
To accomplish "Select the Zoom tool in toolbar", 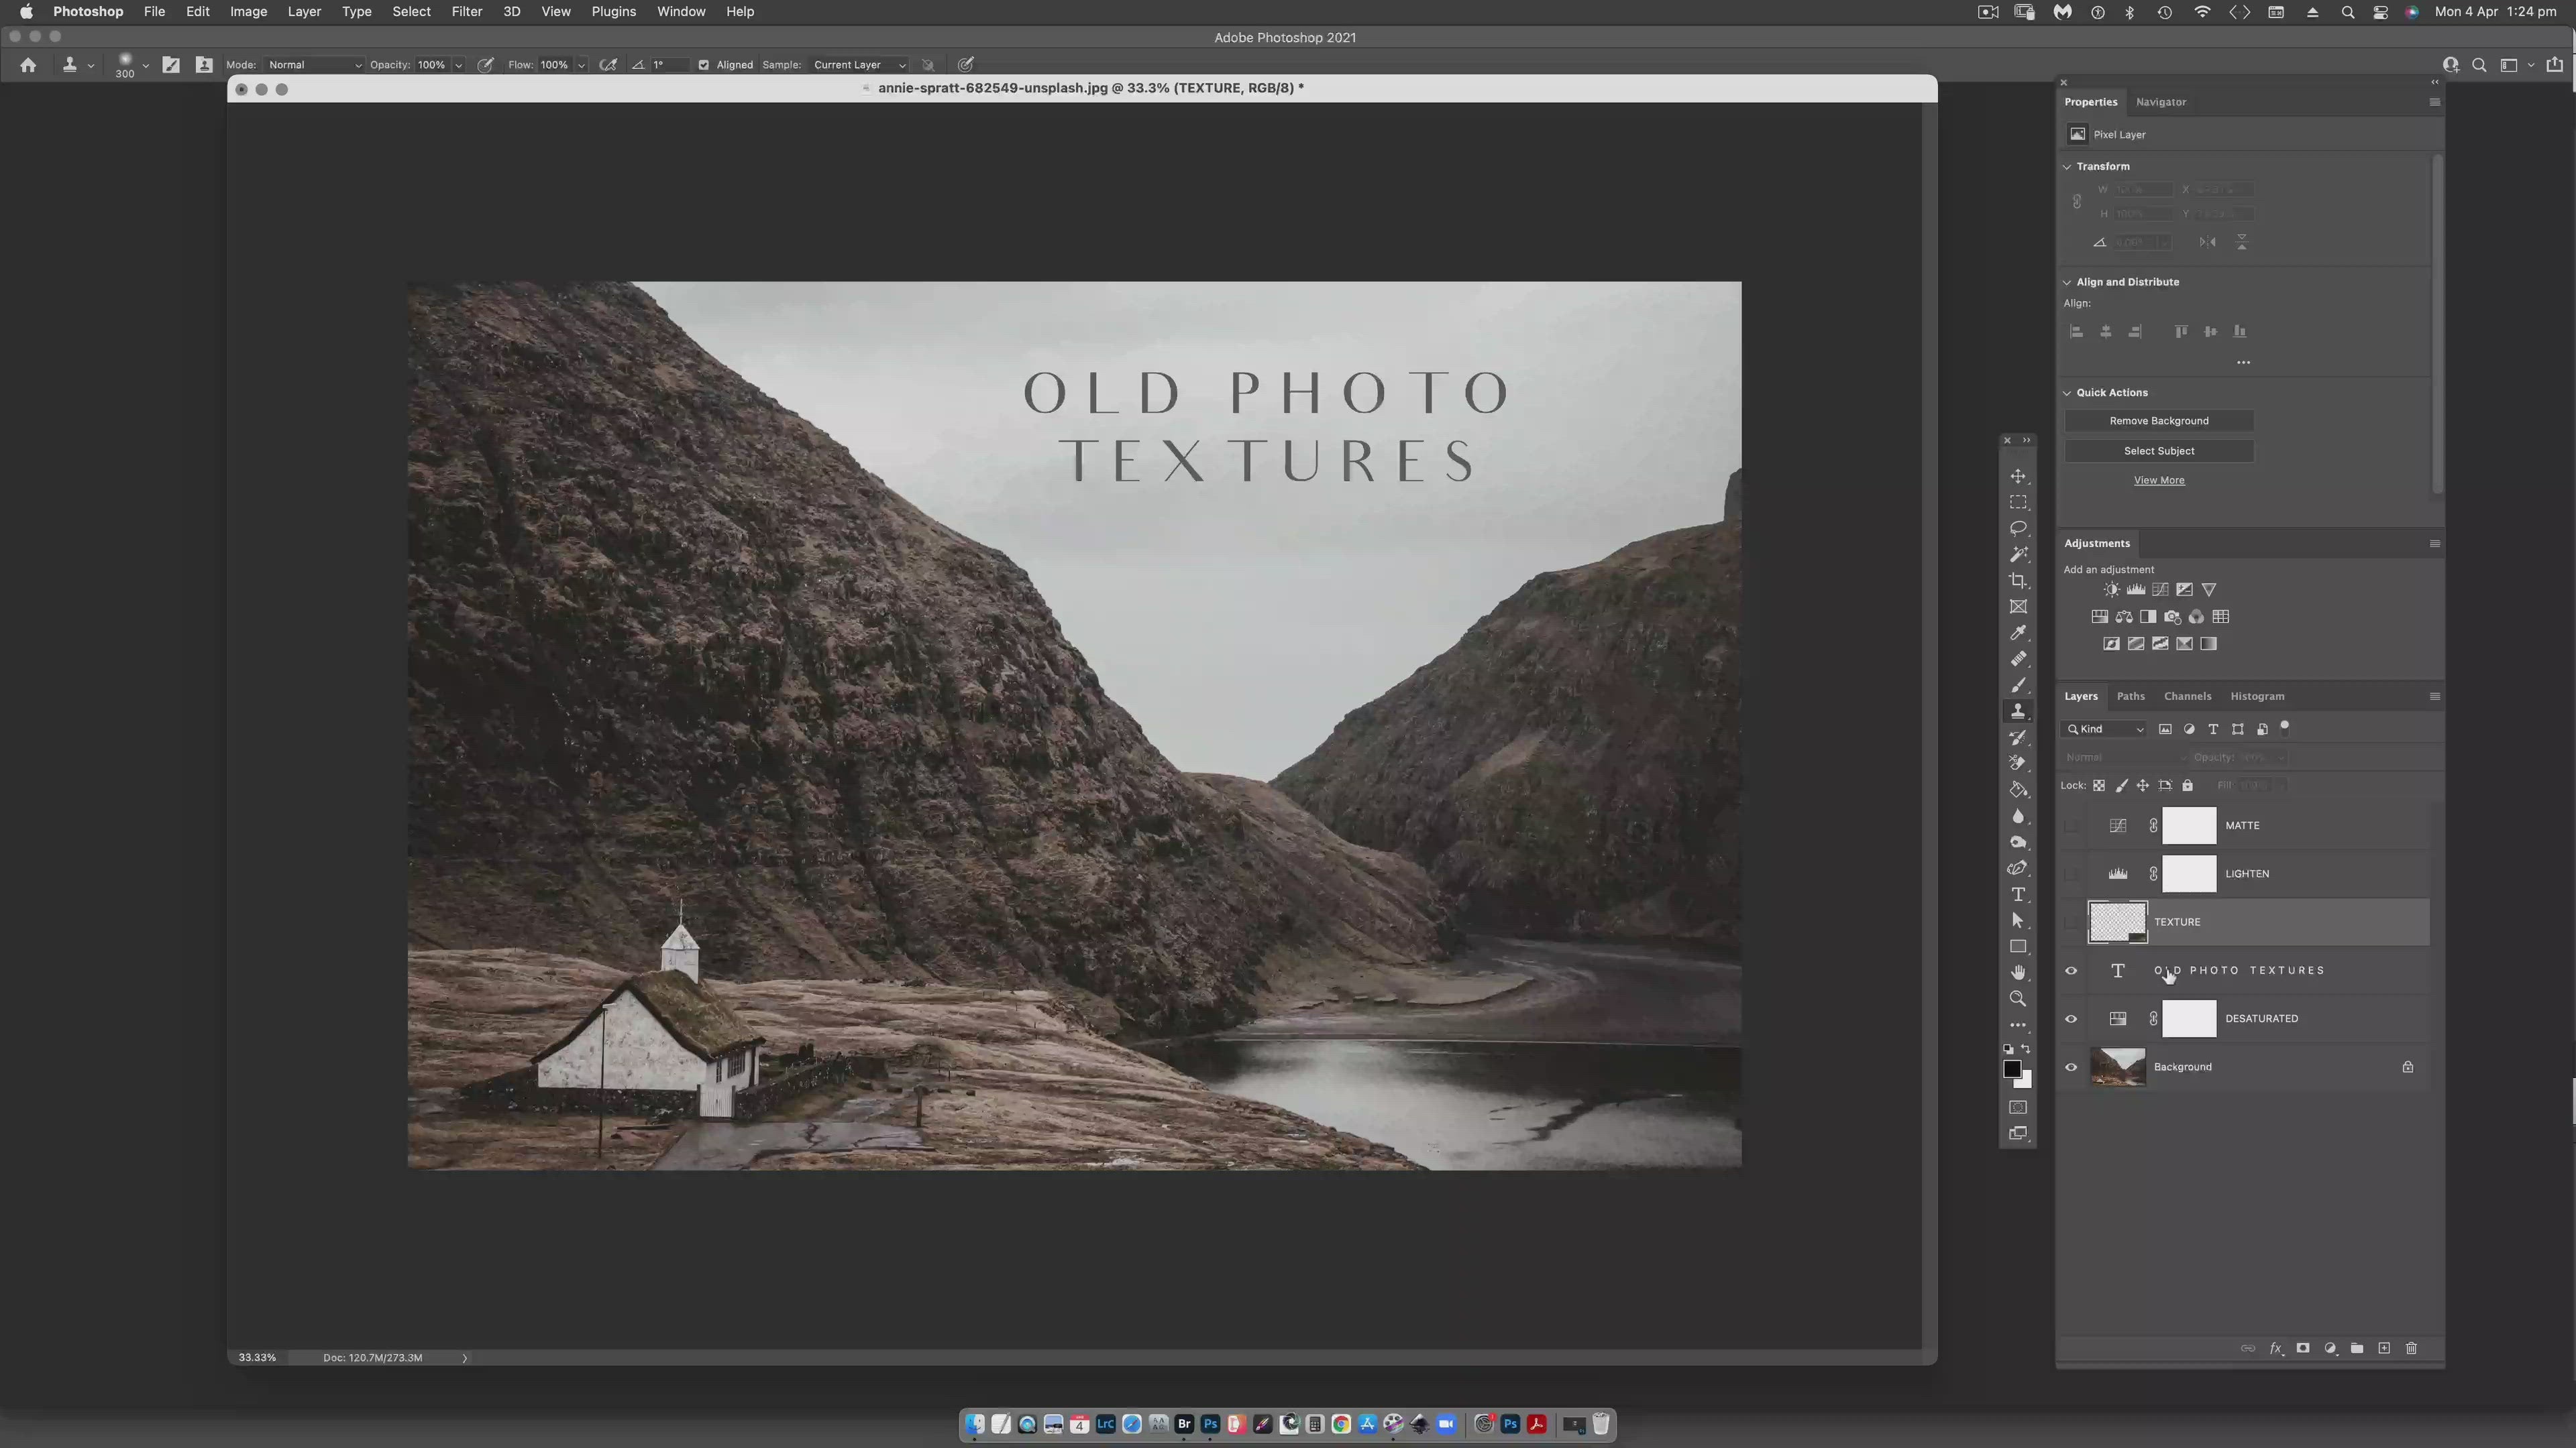I will point(2018,998).
